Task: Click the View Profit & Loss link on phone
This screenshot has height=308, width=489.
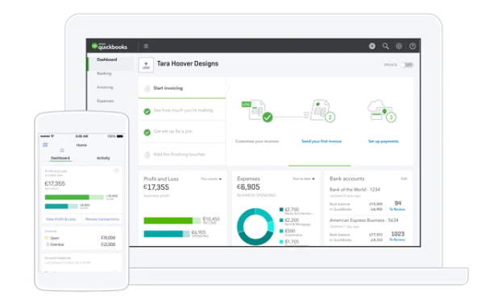Action: pos(60,220)
